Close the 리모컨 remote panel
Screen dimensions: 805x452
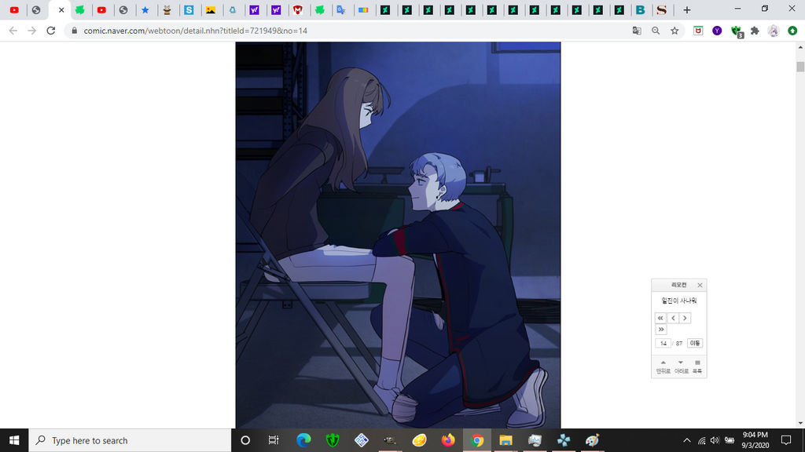tap(700, 285)
